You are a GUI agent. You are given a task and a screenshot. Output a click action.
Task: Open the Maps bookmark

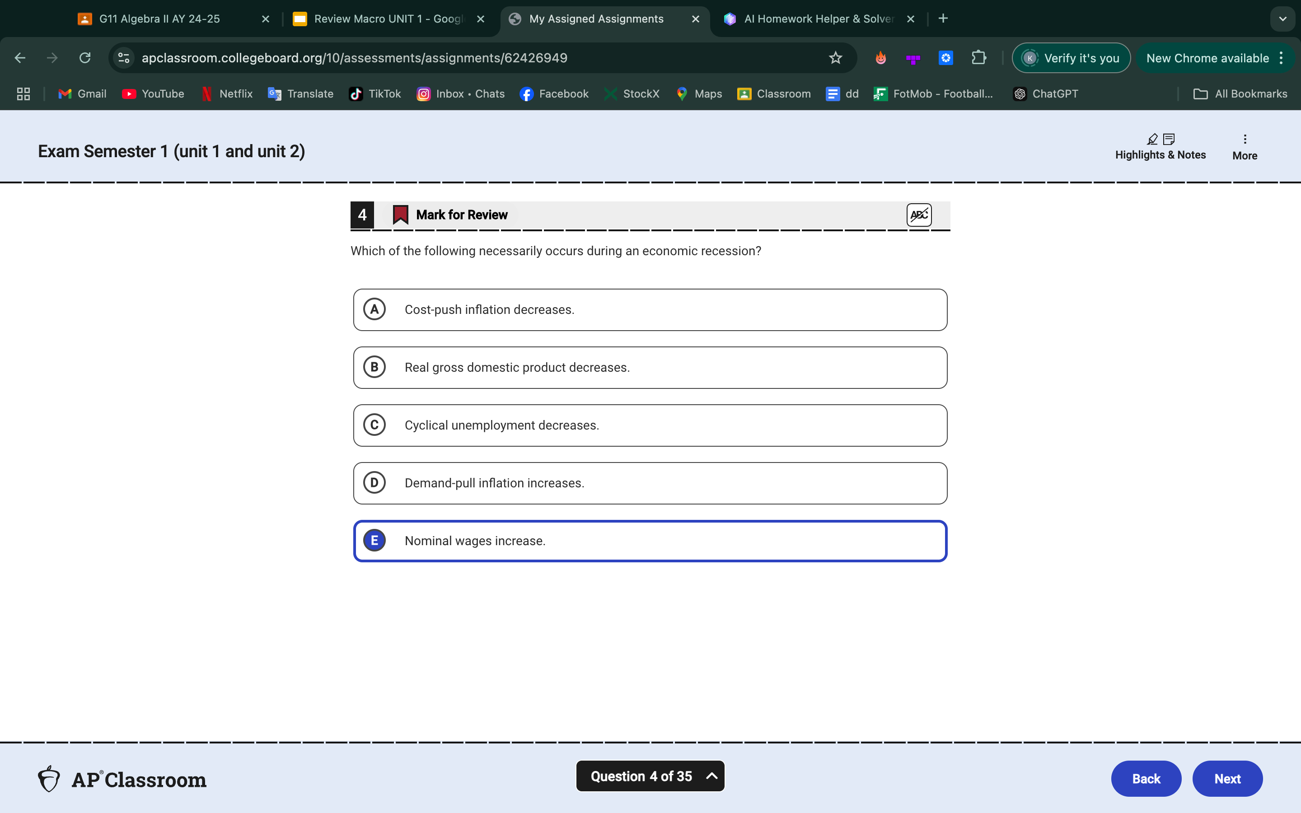pyautogui.click(x=699, y=94)
